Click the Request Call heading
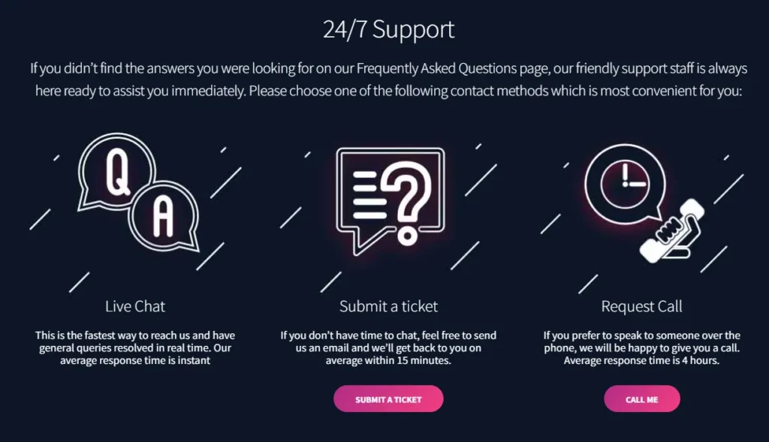This screenshot has height=442, width=769. coord(642,305)
